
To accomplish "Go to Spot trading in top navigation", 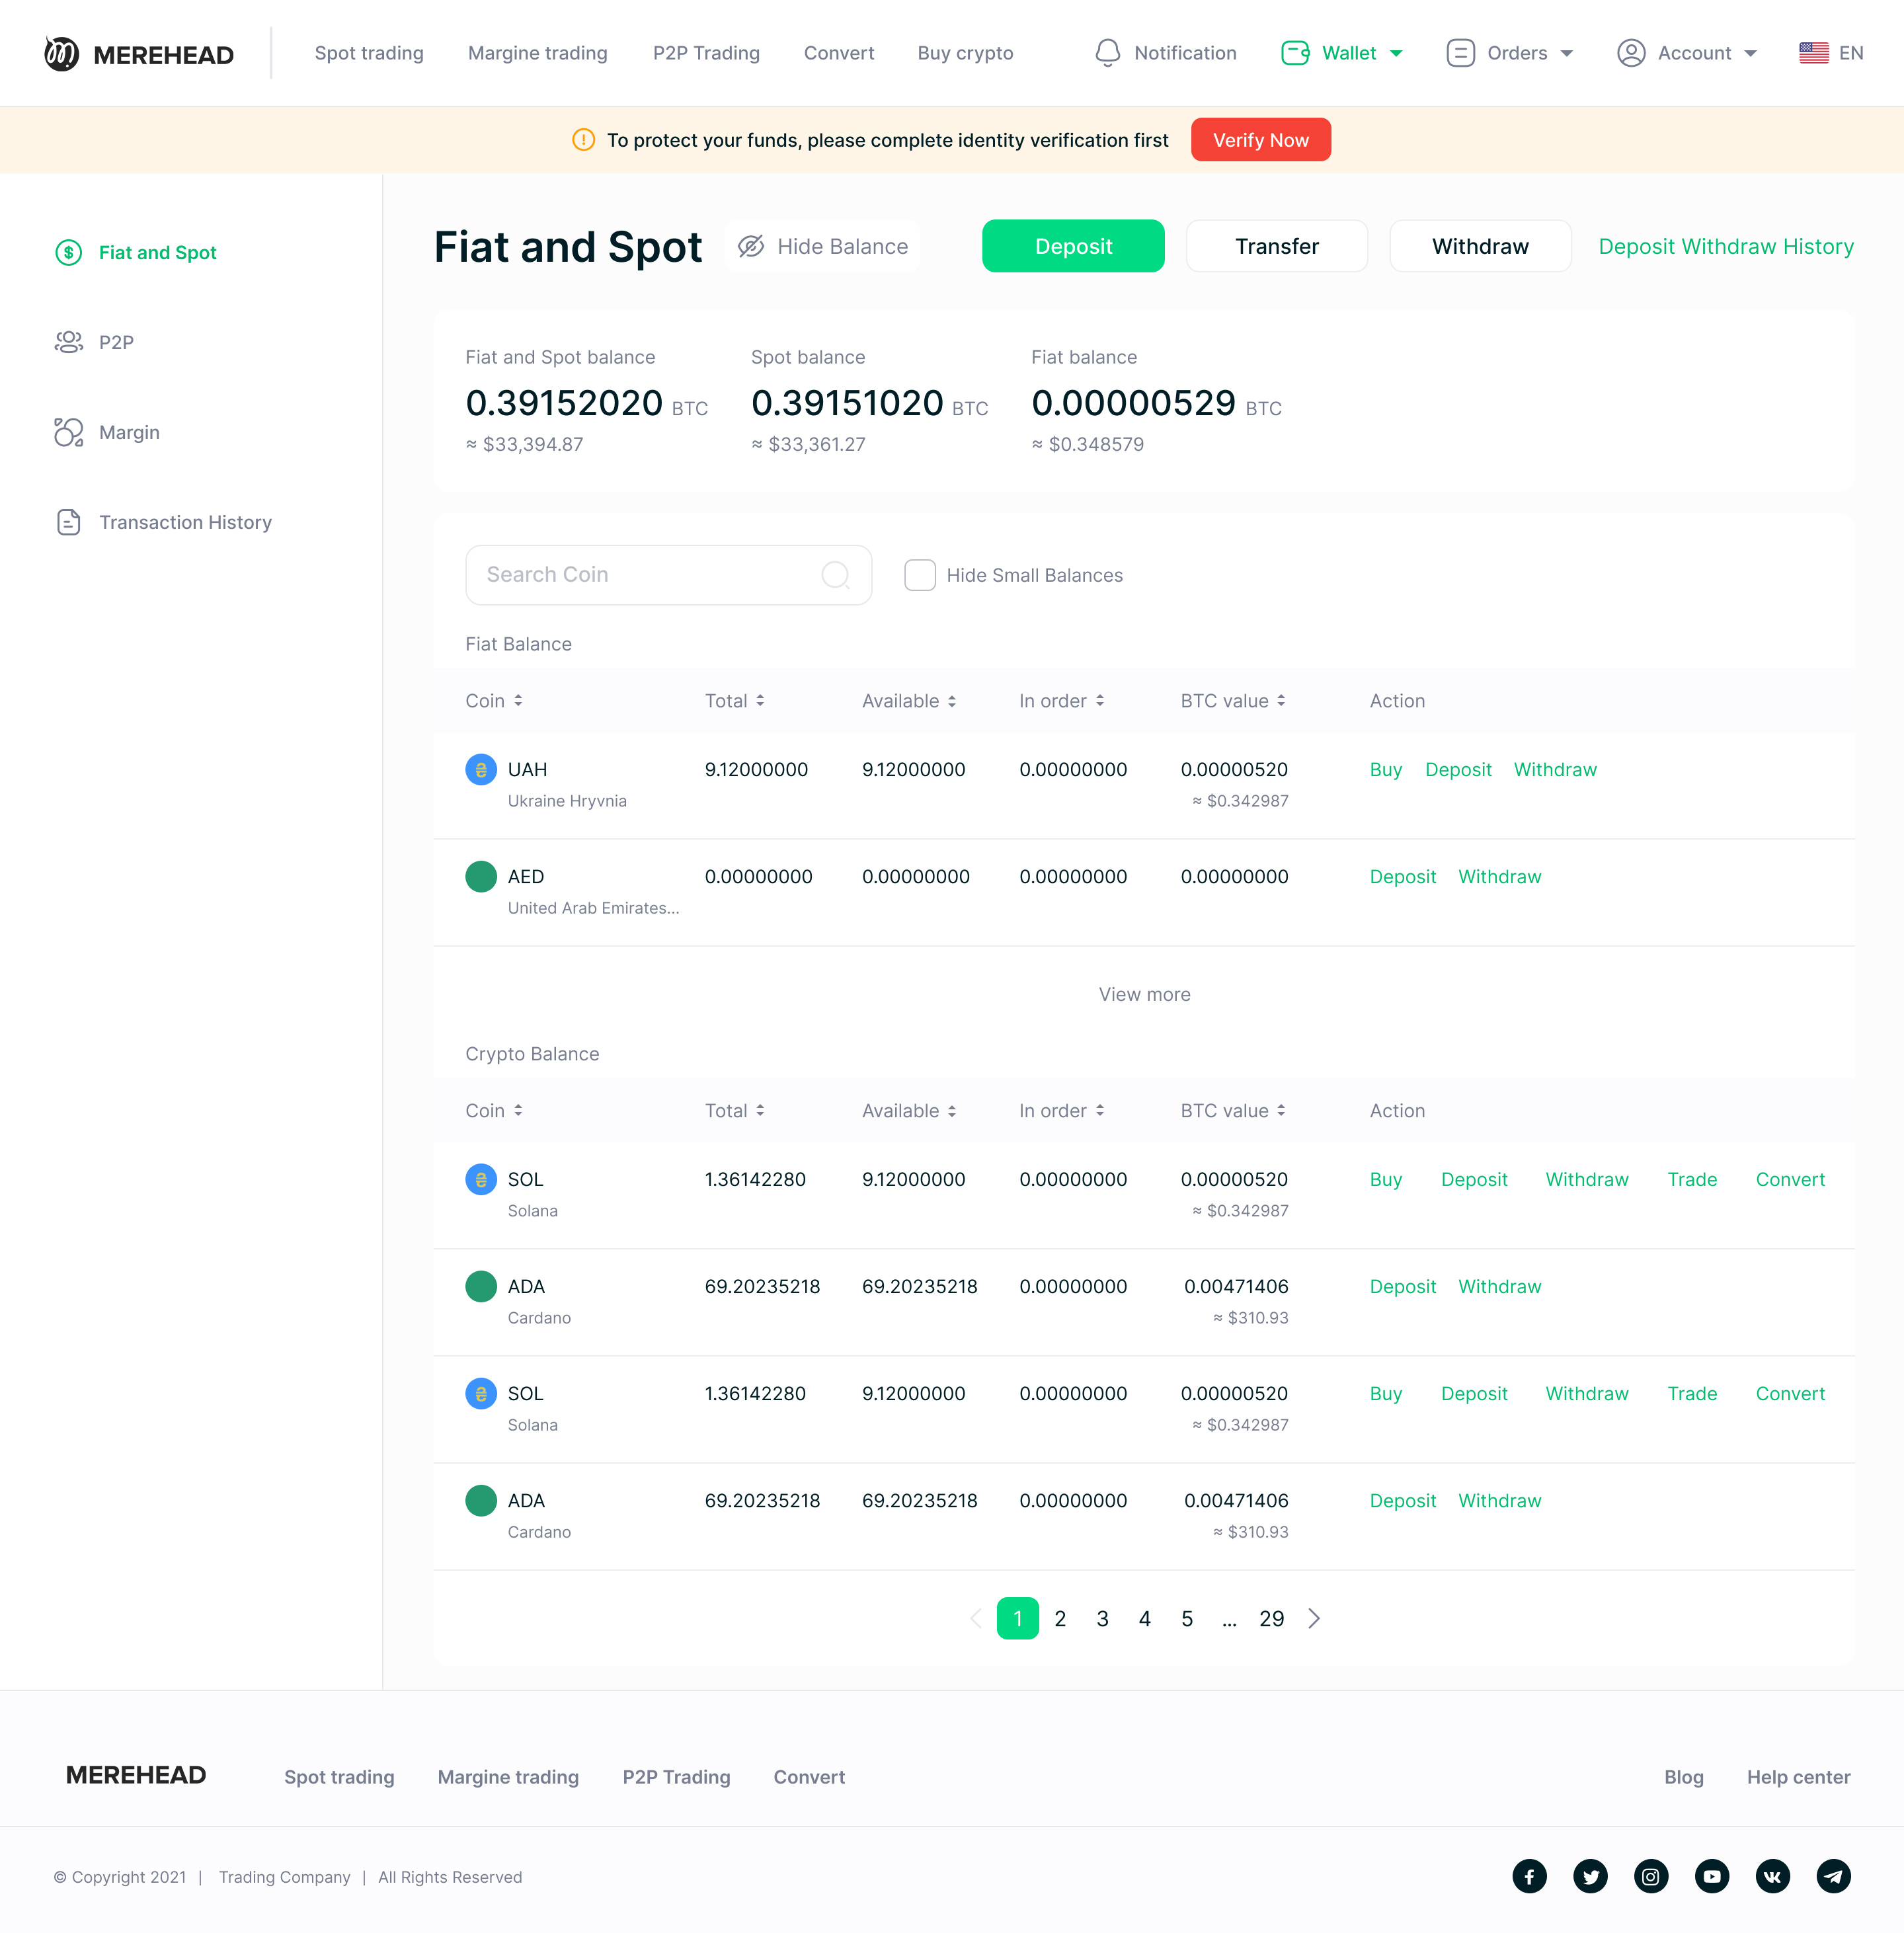I will (x=369, y=53).
